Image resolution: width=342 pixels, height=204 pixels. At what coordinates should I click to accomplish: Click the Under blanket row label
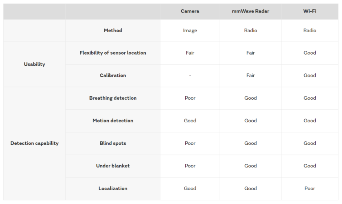pos(113,166)
